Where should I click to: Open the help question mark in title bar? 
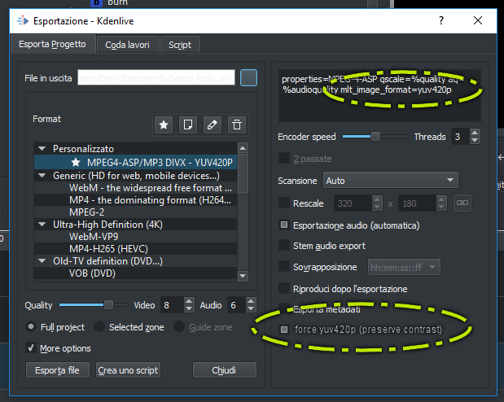(441, 21)
